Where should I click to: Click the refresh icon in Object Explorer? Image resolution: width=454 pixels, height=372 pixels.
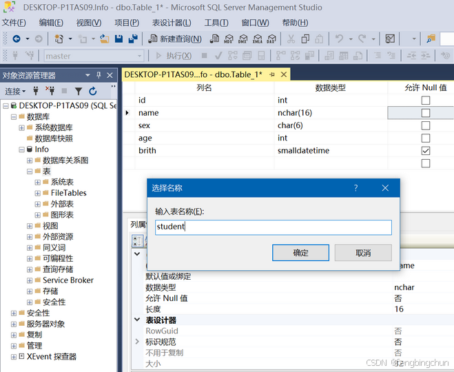[x=92, y=91]
